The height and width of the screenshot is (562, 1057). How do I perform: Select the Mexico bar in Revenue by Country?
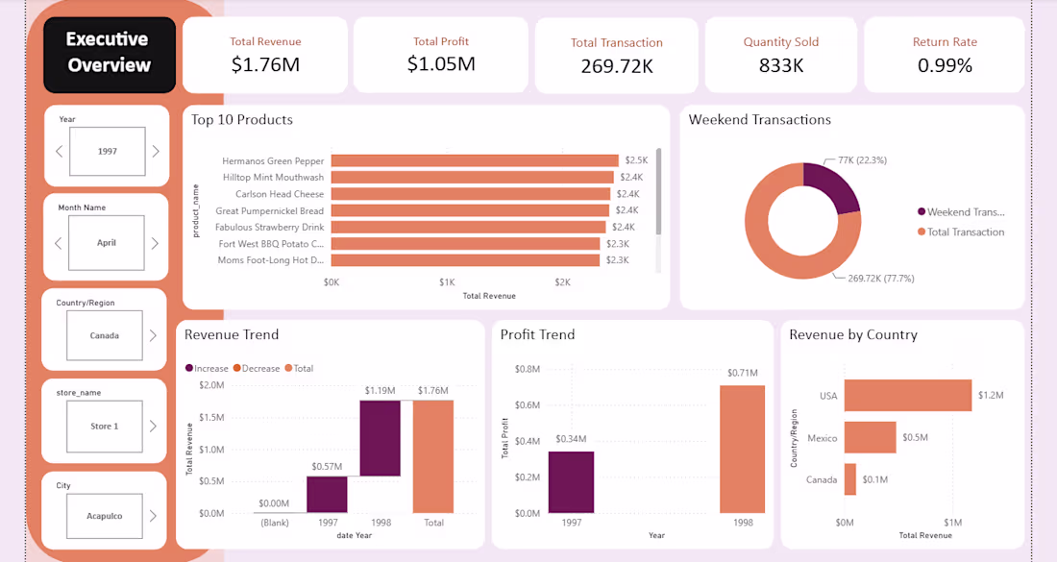click(871, 437)
